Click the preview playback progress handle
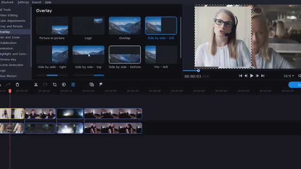The height and width of the screenshot is (169, 301). (198, 70)
